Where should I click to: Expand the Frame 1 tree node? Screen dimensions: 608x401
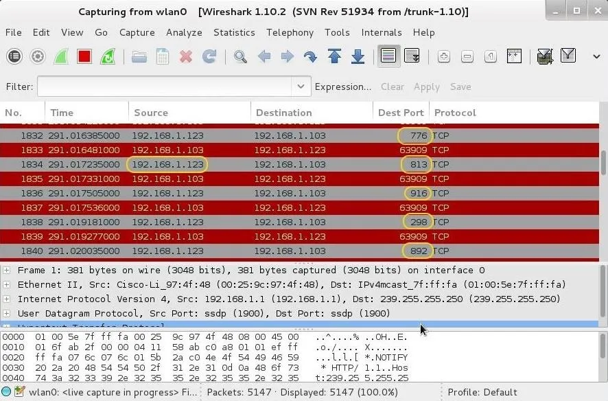pyautogui.click(x=7, y=270)
